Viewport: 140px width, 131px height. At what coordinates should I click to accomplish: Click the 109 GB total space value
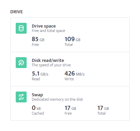72,39
